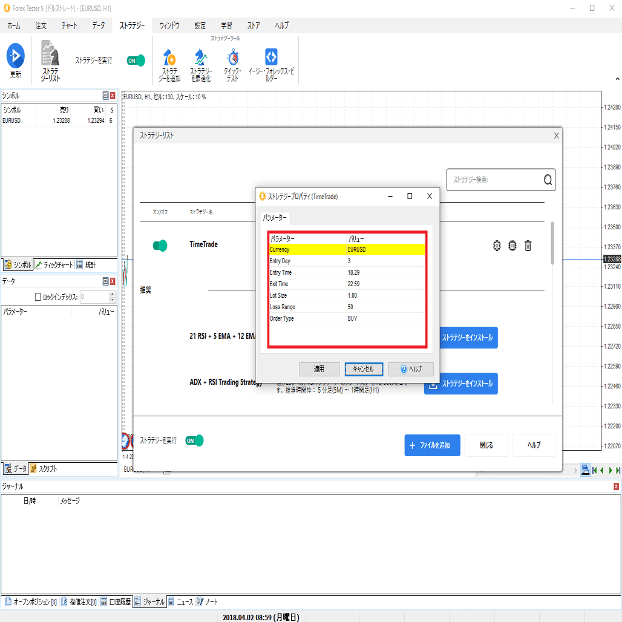Image resolution: width=622 pixels, height=622 pixels.
Task: Click ファイルを追加 to add a file
Action: point(432,445)
